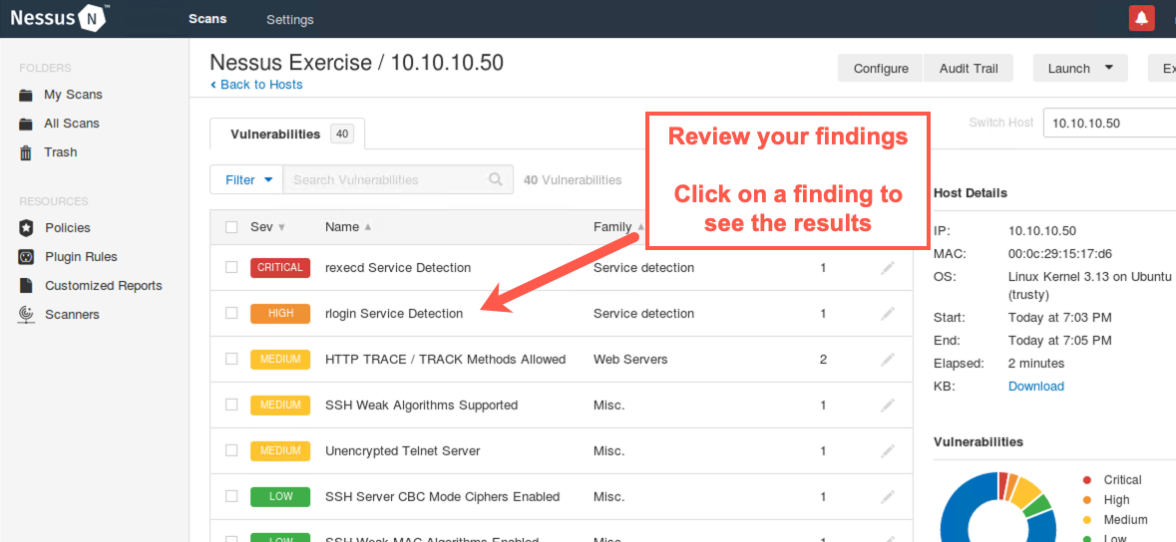The width and height of the screenshot is (1176, 542).
Task: Edit the rexecd Service Detection pencil icon
Action: click(x=888, y=268)
